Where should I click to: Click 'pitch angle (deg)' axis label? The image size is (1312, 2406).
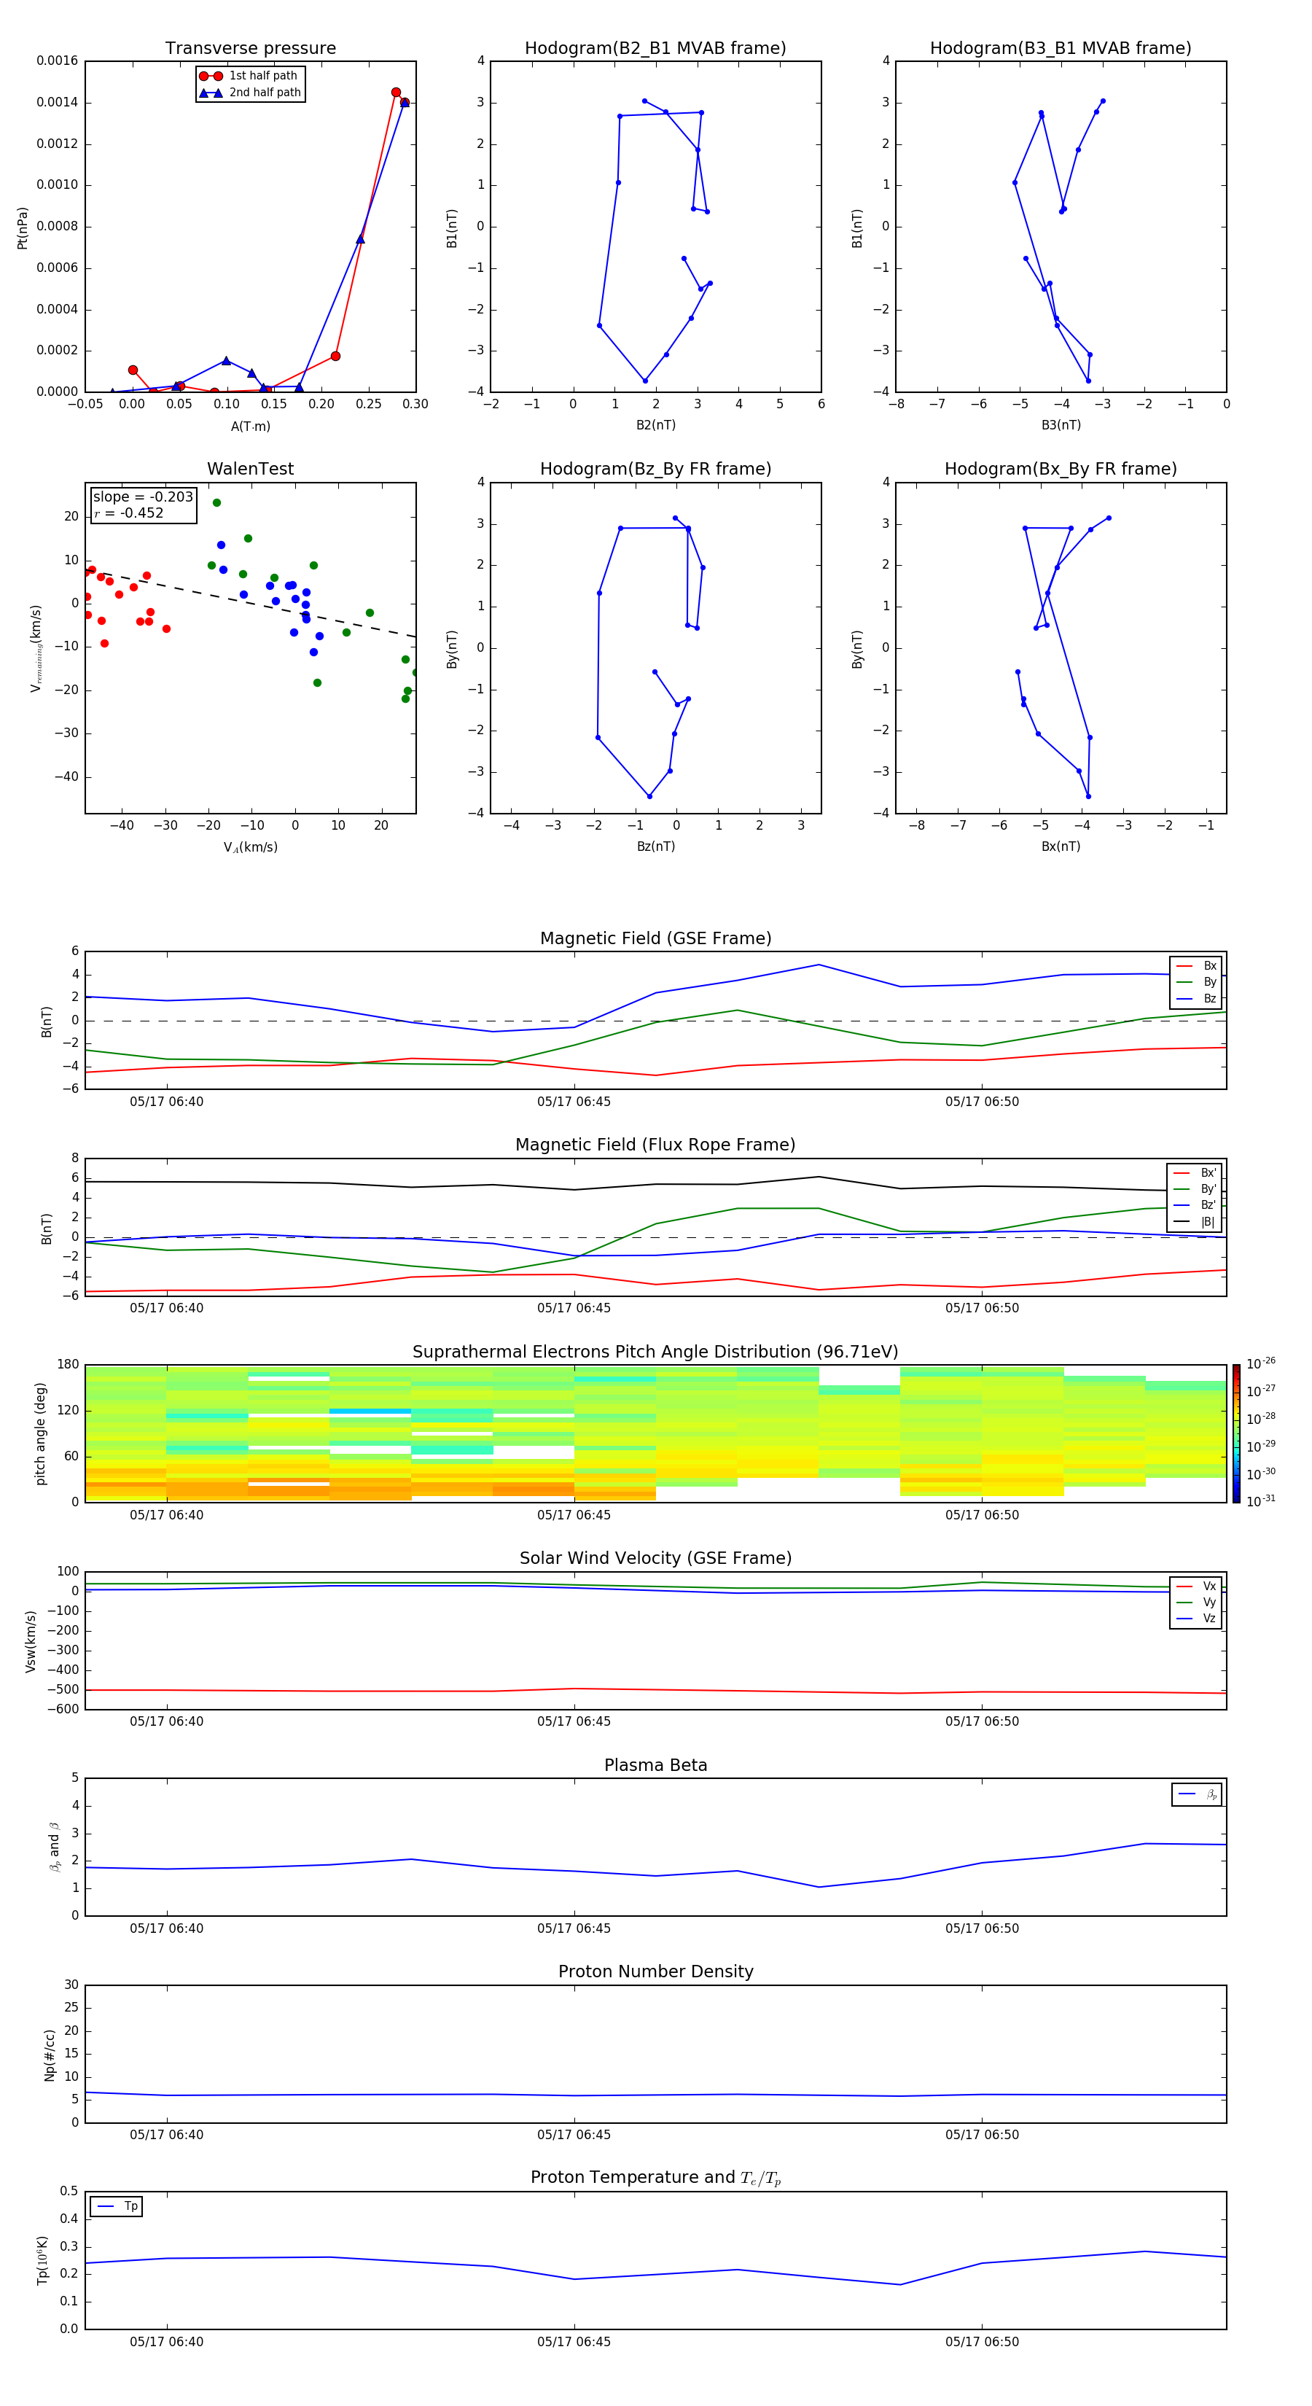[41, 1433]
